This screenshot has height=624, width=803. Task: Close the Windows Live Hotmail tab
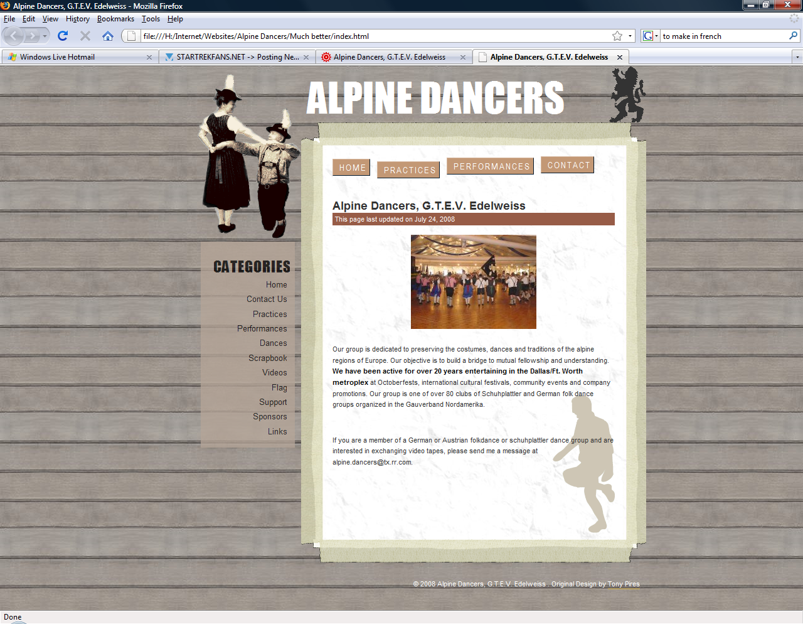point(149,57)
